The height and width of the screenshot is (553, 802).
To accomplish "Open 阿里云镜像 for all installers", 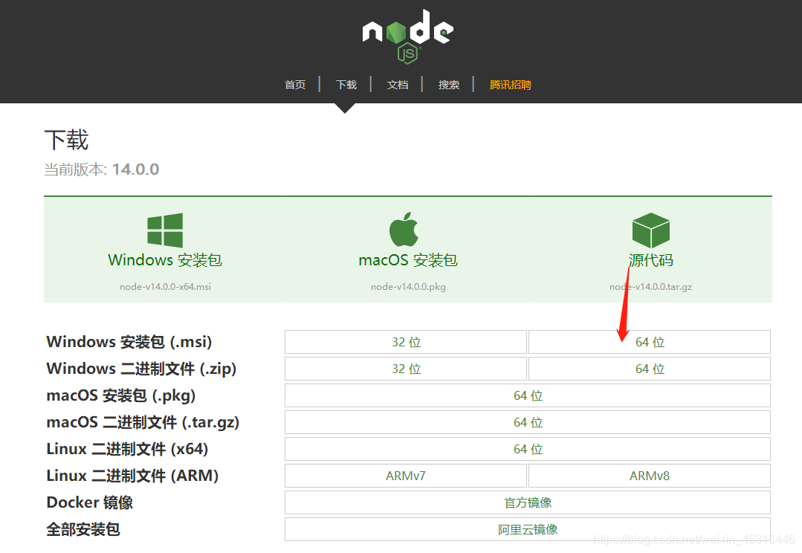I will (527, 529).
